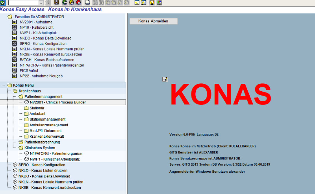Select NV2001 - Clinical Process Builder node

tap(58, 102)
